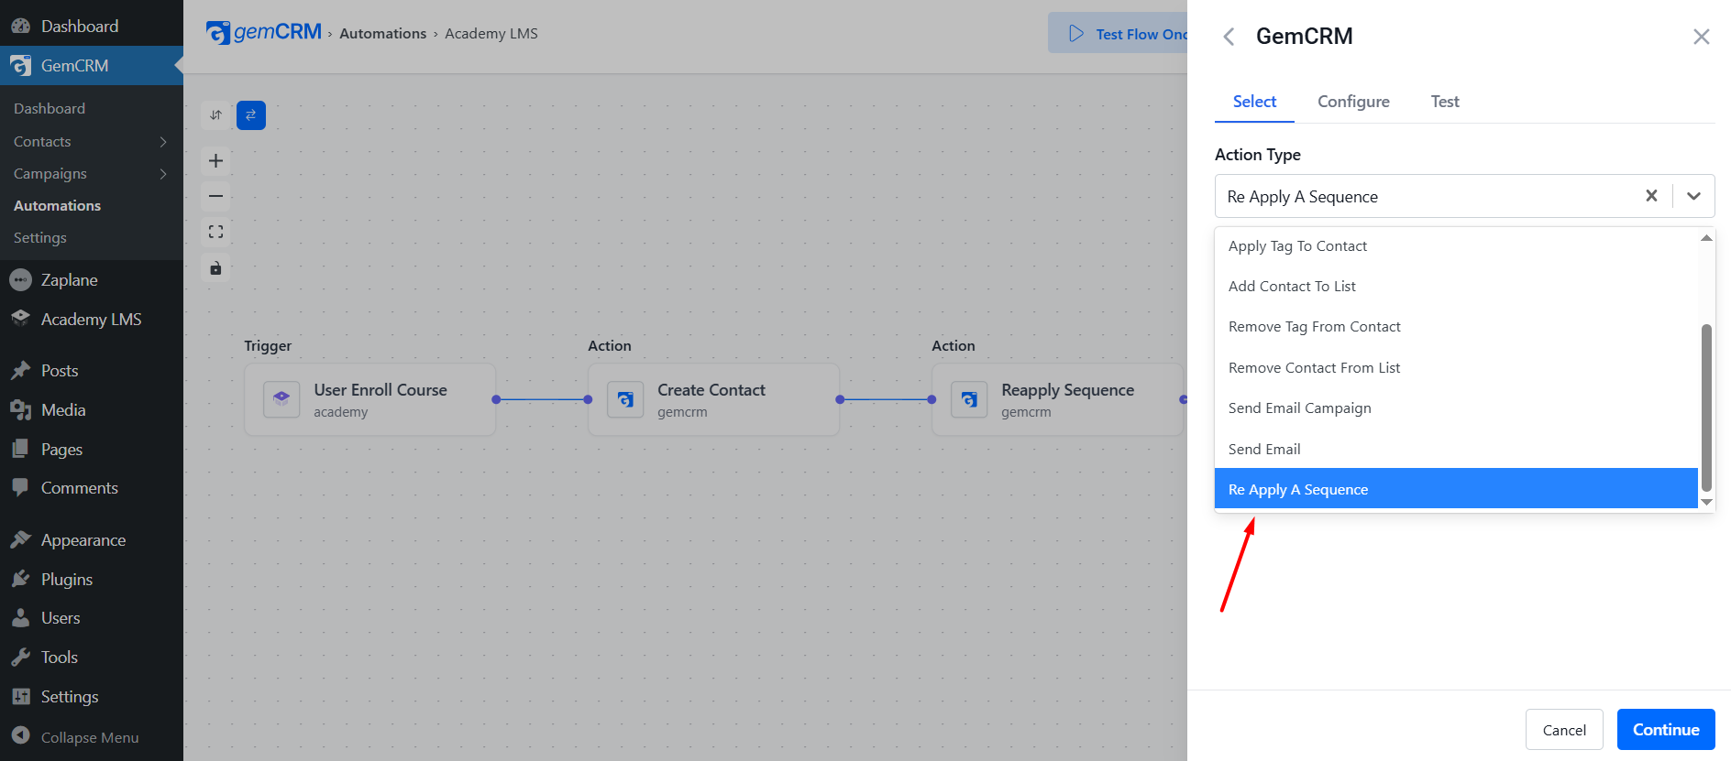Open GemCRM Settings submenu link
This screenshot has width=1731, height=761.
[x=40, y=237]
